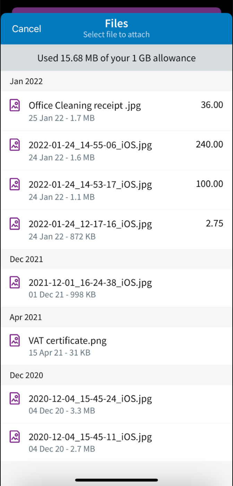Tap the 240.00 amount label
This screenshot has width=233, height=486.
click(209, 144)
